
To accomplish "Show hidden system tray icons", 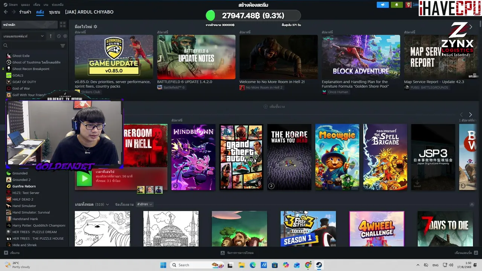I will click(x=418, y=265).
